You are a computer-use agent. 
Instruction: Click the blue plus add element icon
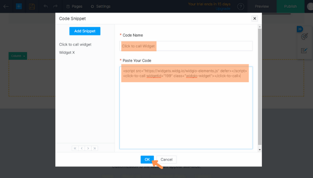(19, 6)
